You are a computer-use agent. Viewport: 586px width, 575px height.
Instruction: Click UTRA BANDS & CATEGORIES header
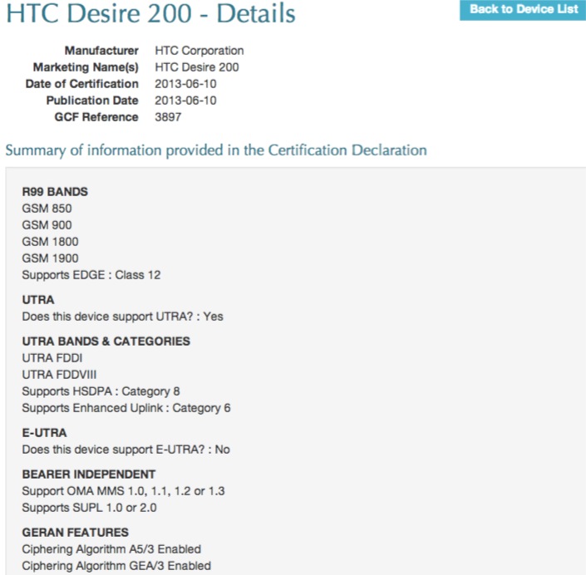click(x=106, y=342)
